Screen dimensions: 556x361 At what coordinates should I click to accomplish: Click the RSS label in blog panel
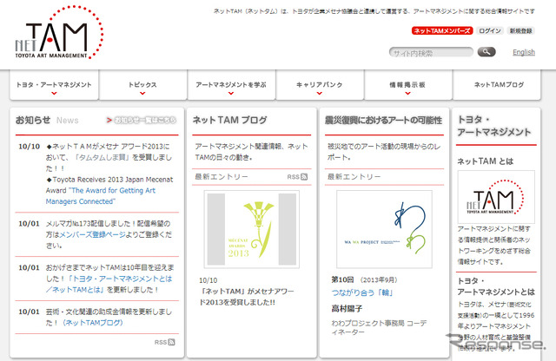[294, 177]
